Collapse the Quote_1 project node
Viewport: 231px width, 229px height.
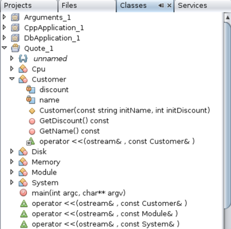[4, 48]
